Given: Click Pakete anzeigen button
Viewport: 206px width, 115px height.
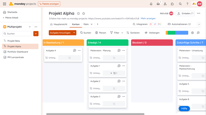Looking at the screenshot, I should [x=49, y=4].
